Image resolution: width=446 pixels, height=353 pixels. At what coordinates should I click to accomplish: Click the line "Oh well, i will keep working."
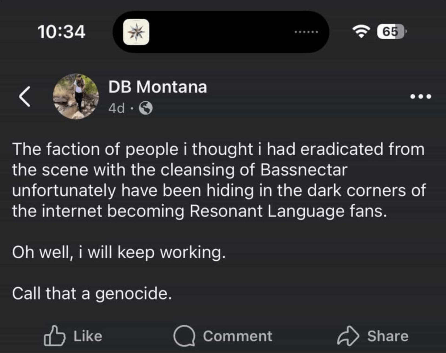(x=119, y=252)
